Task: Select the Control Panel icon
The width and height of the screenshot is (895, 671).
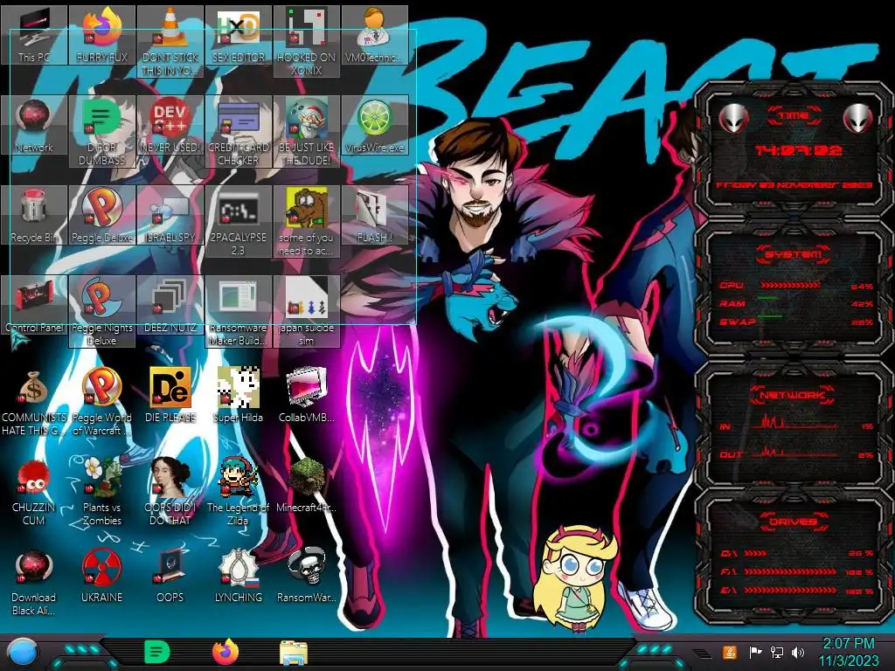Action: click(34, 305)
